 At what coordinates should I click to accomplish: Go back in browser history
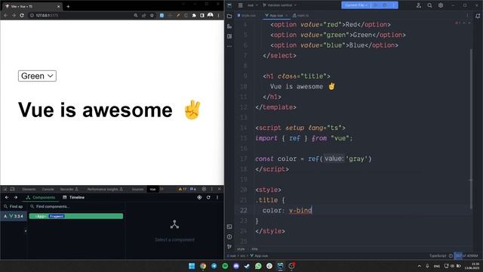click(5, 15)
